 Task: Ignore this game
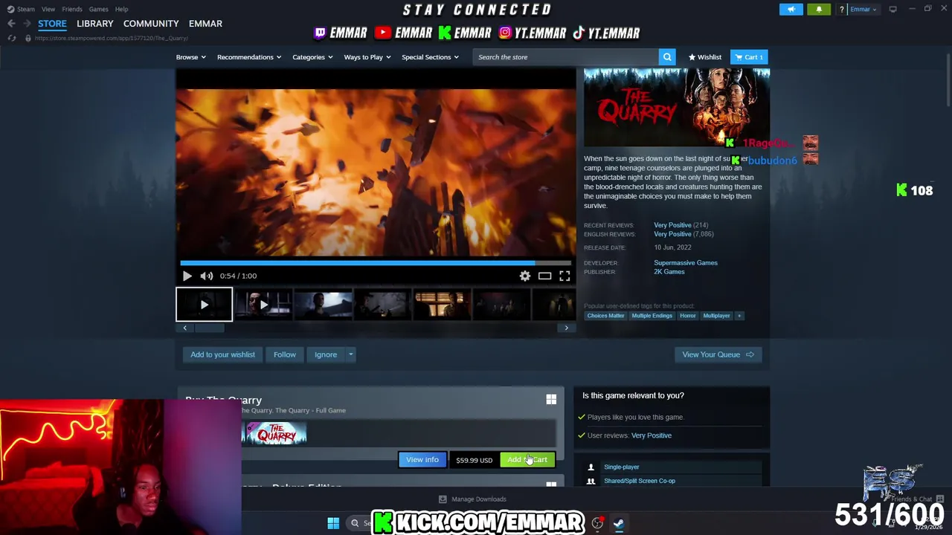[326, 354]
